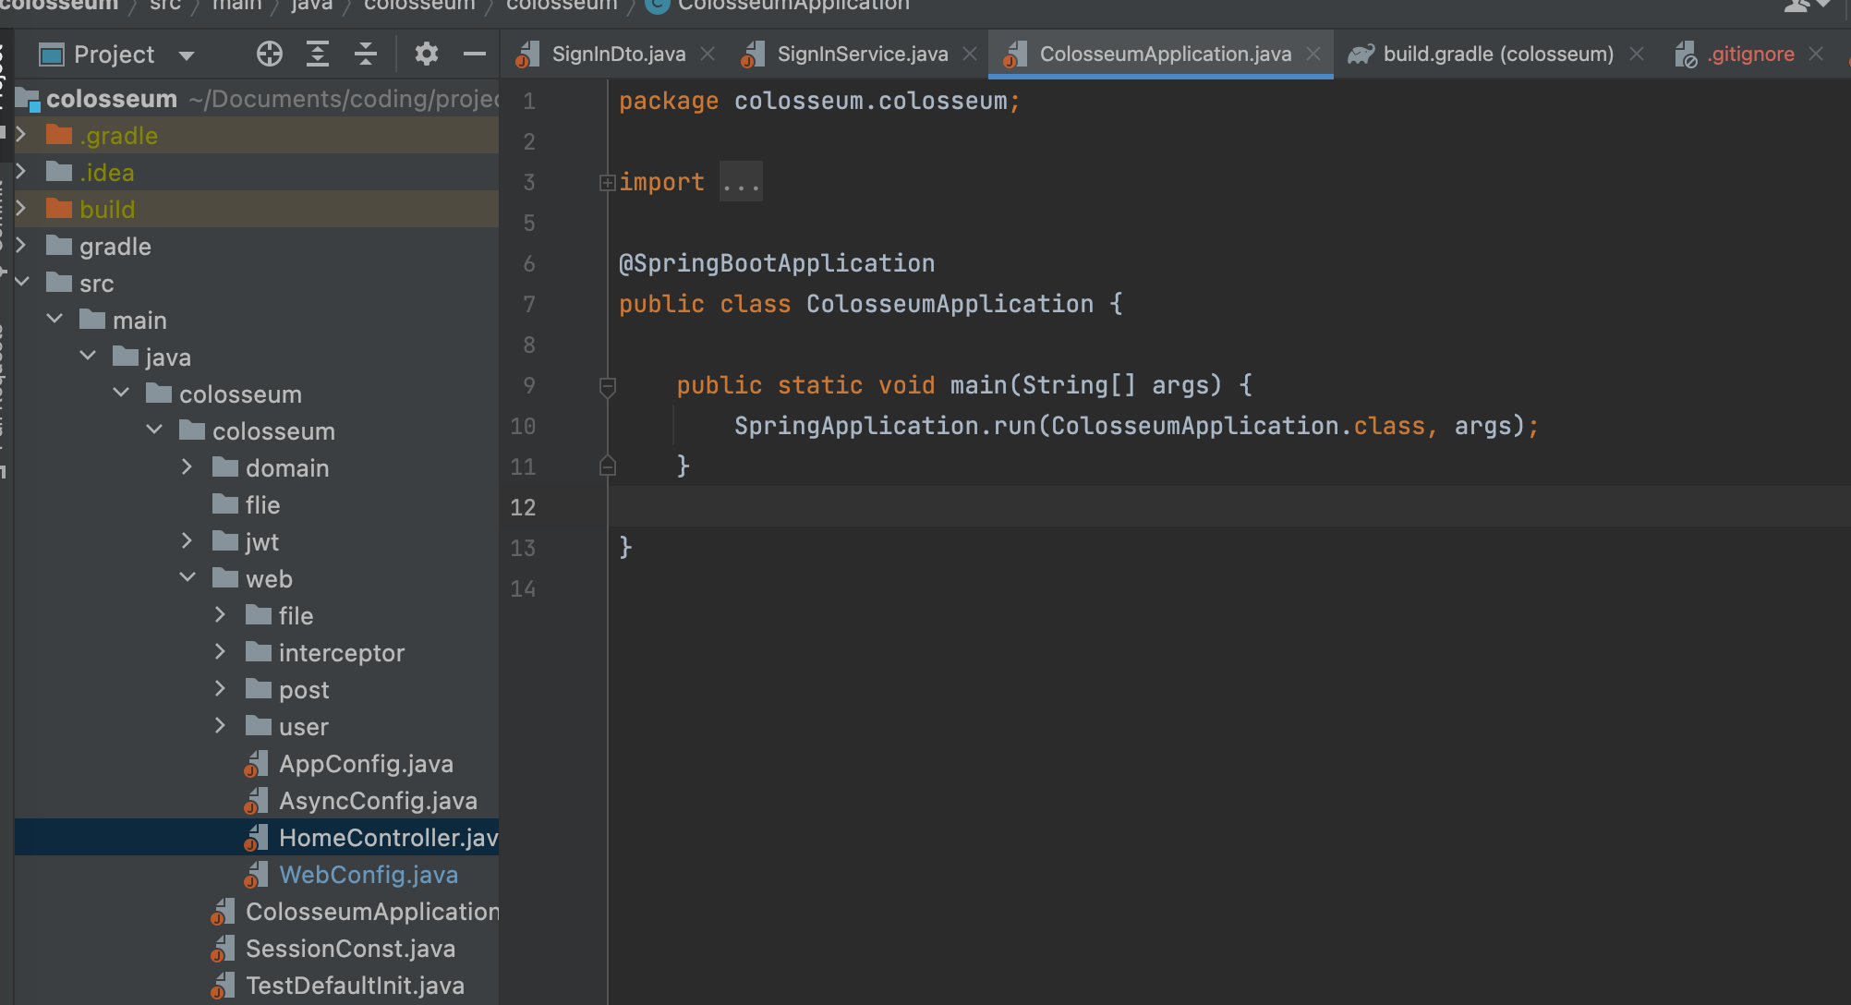Click the java breadcrumb in navigation bar
The height and width of the screenshot is (1005, 1851).
point(312,6)
